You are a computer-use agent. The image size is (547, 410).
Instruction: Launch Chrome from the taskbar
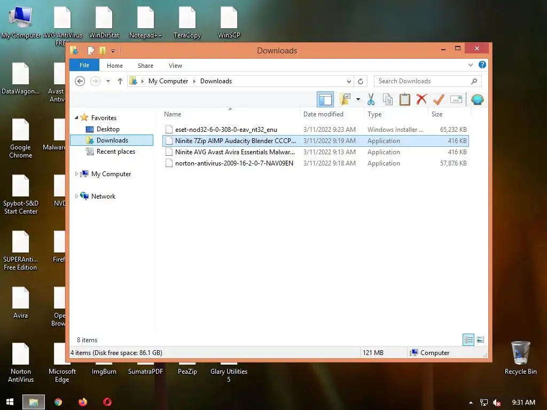click(58, 402)
